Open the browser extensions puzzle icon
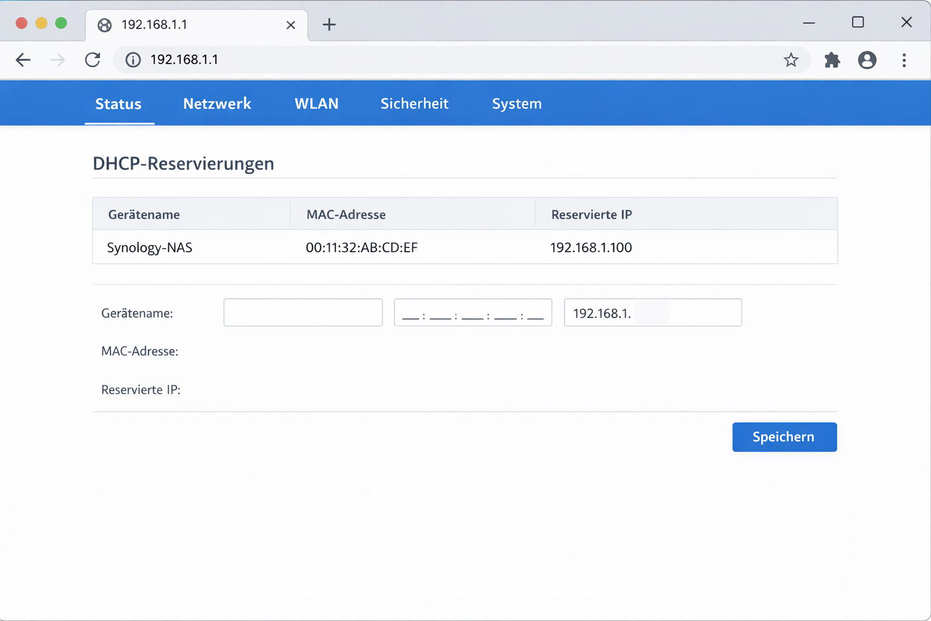The width and height of the screenshot is (931, 621). (x=832, y=60)
